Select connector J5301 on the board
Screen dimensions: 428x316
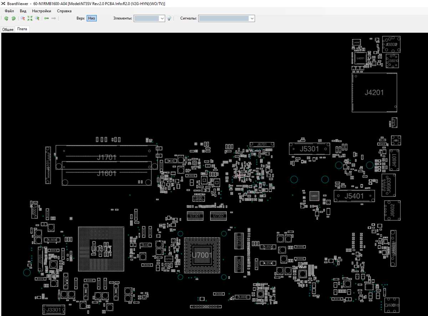coord(309,149)
